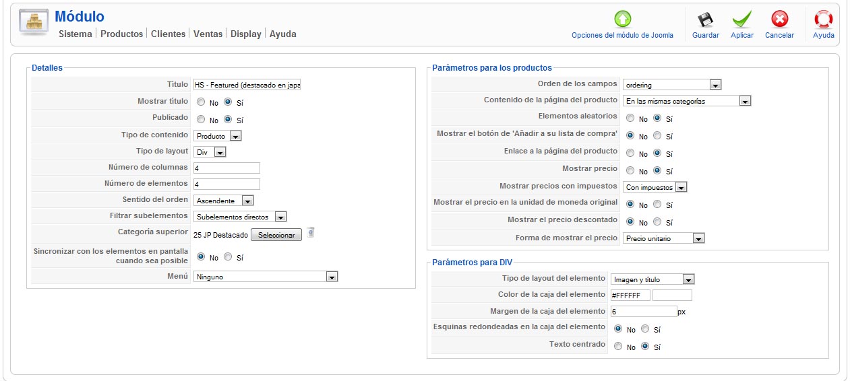Click the color preview box beside #FFFFFF
This screenshot has width=850, height=381.
[x=672, y=295]
